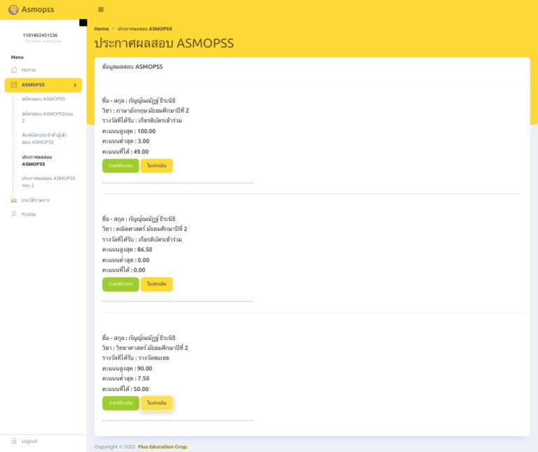Open Certificate for the Science result
This screenshot has height=452, width=538.
(120, 403)
